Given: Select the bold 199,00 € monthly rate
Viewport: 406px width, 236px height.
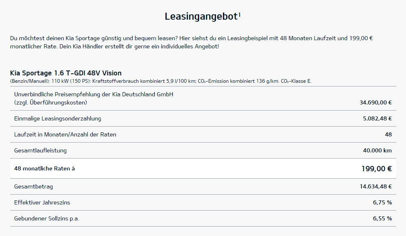Looking at the screenshot, I should point(377,169).
